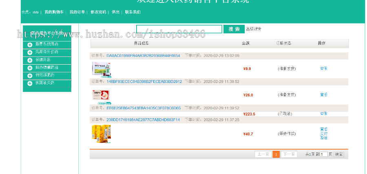Open 高级搜索 advanced search link

[254, 29]
